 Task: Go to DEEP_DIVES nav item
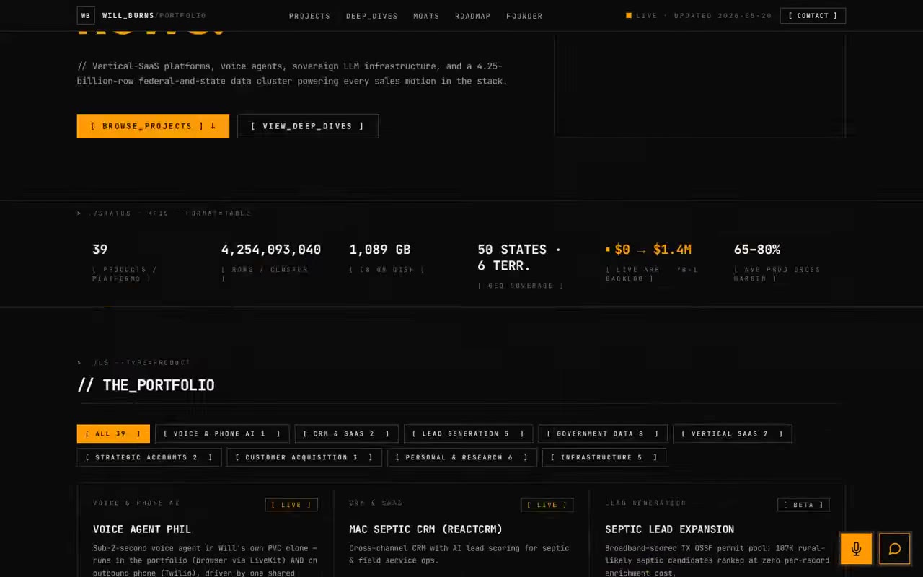coord(372,16)
